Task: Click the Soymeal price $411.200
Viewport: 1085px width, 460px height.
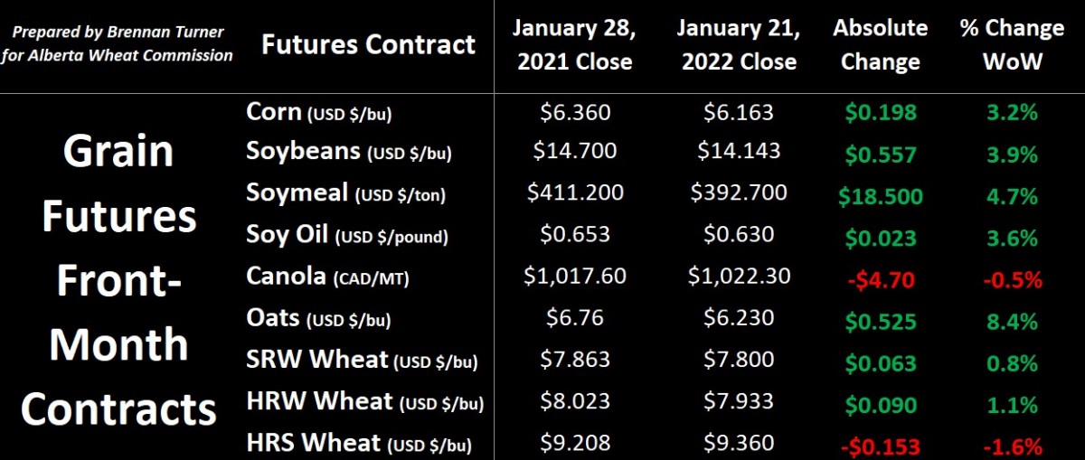Action: pos(575,192)
